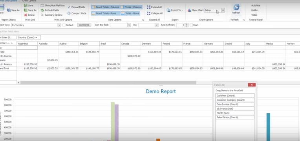Screen dimensions: 300x141
Task: Enable the Default checkbox
Action: coord(64,25)
